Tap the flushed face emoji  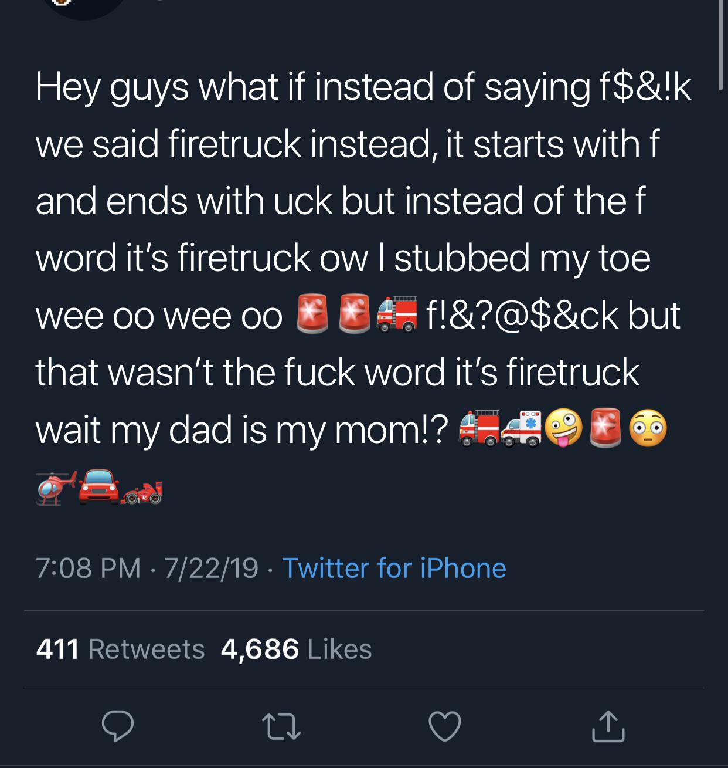(x=648, y=429)
